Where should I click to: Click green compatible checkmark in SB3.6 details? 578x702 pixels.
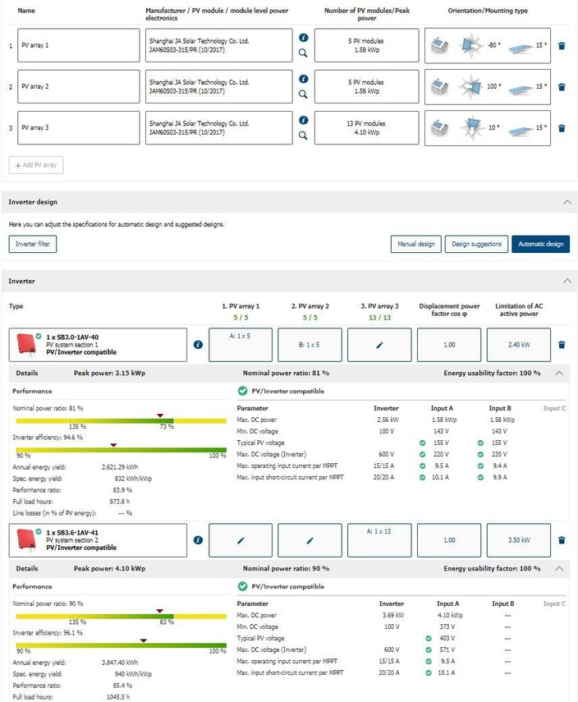(242, 586)
